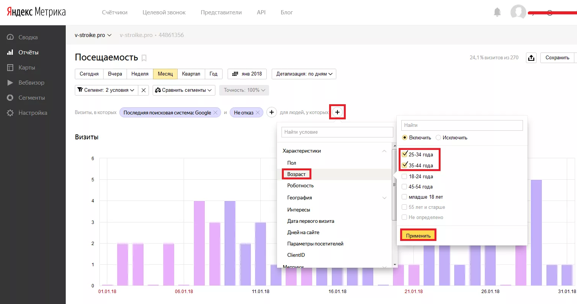577x304 pixels.
Task: Open the янв 2018 date picker
Action: (247, 74)
